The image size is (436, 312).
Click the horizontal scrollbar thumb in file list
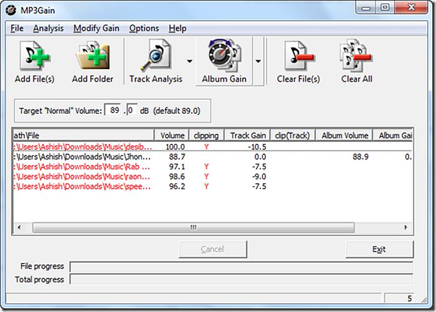[x=194, y=227]
